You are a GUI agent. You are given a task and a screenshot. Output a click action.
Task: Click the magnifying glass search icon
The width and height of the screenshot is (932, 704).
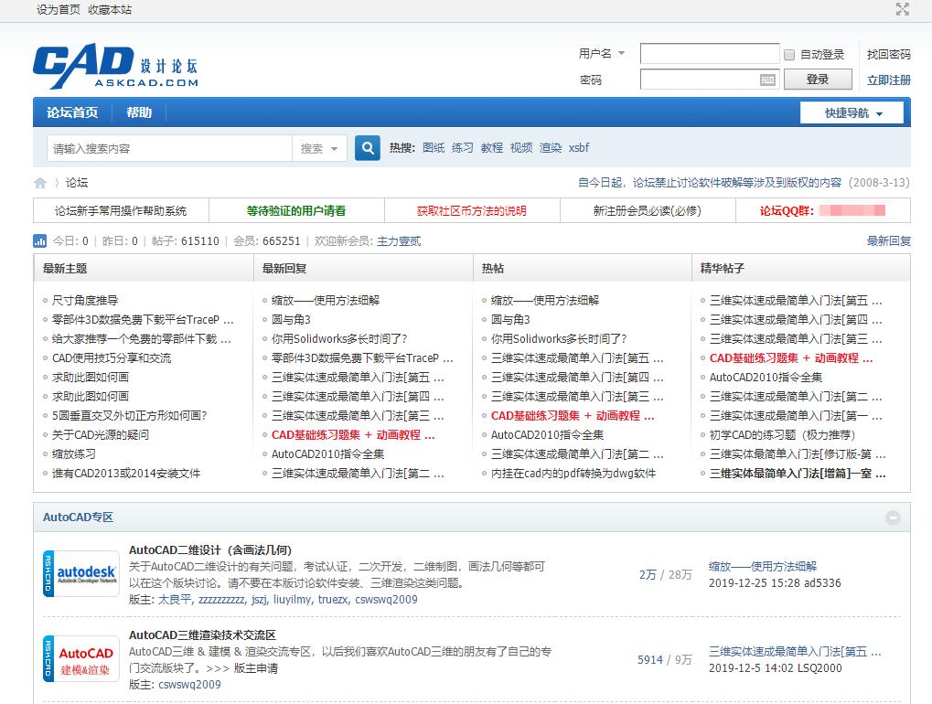coord(366,147)
